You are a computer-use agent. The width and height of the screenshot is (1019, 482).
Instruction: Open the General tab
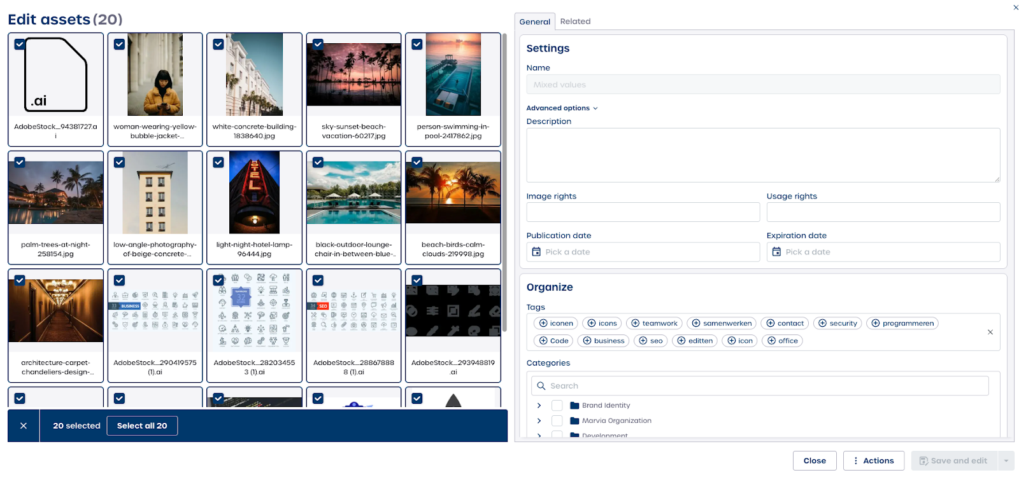[x=534, y=22]
